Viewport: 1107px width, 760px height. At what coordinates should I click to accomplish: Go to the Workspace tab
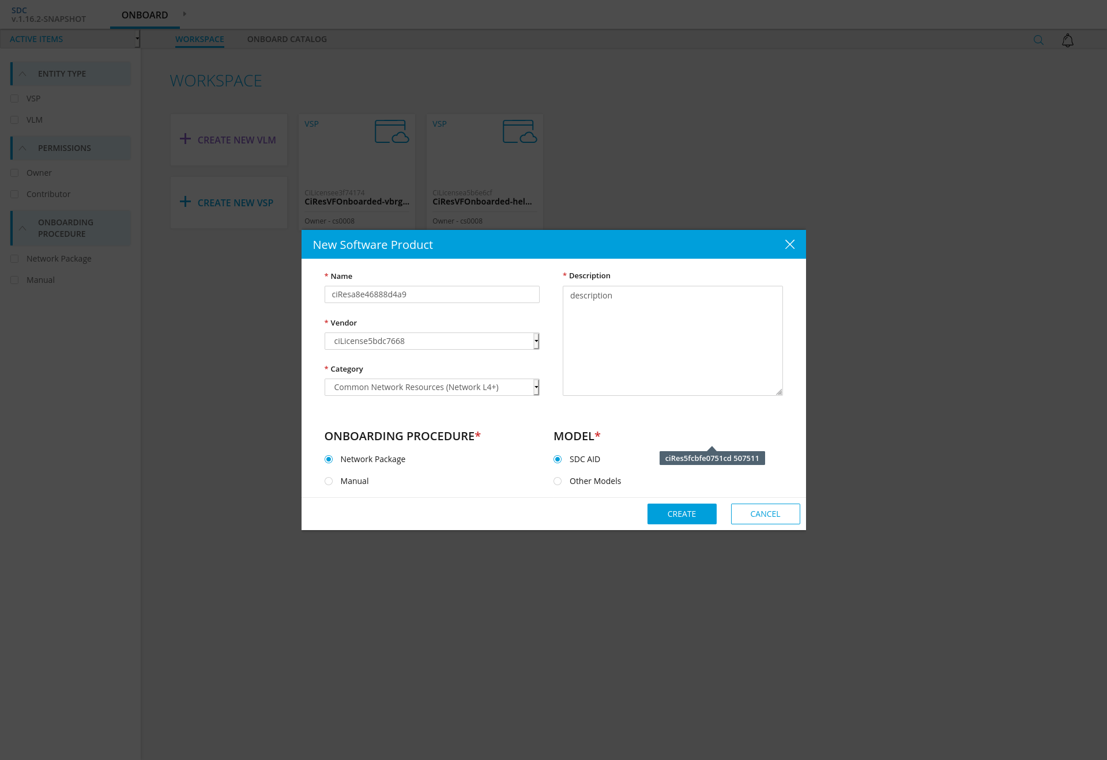click(199, 39)
